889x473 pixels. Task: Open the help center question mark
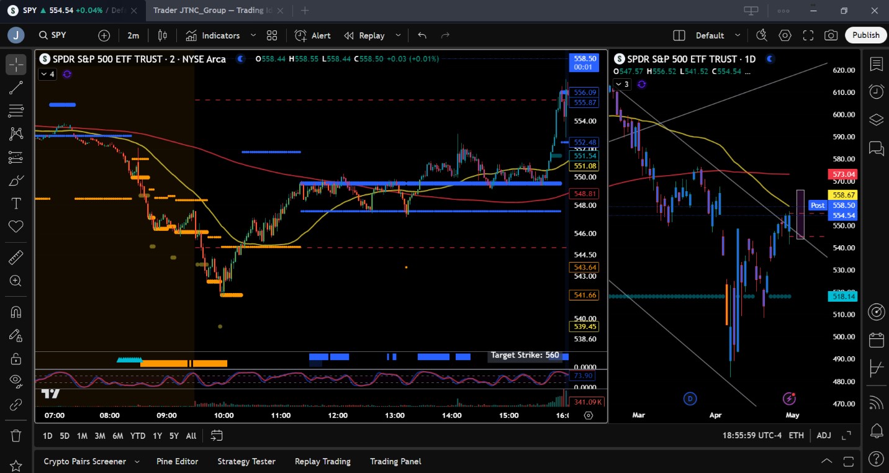(877, 460)
